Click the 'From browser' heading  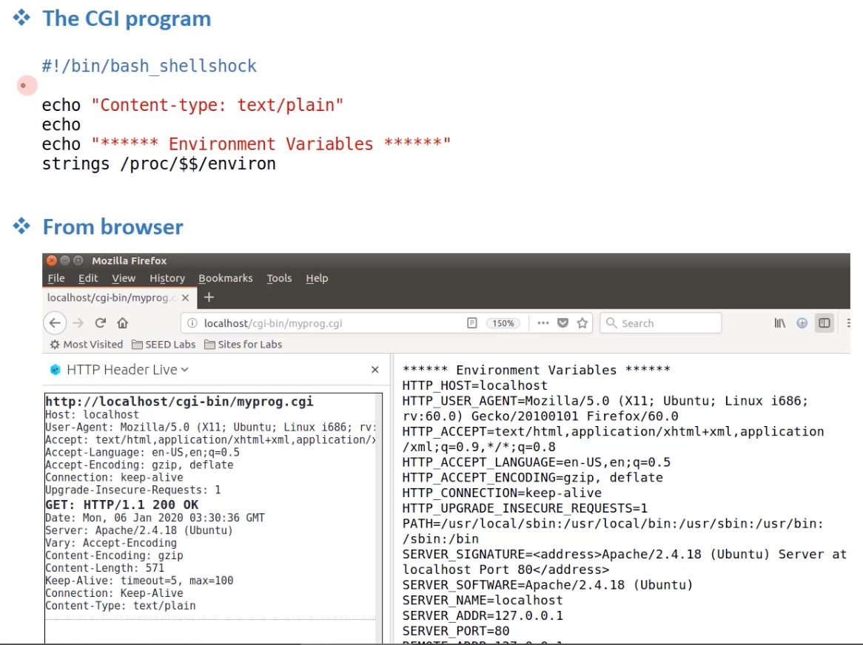pos(113,227)
